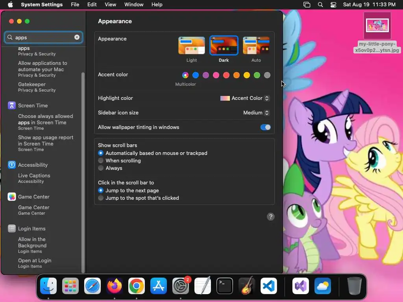Open the Appearance help button
The image size is (403, 302).
(x=271, y=217)
